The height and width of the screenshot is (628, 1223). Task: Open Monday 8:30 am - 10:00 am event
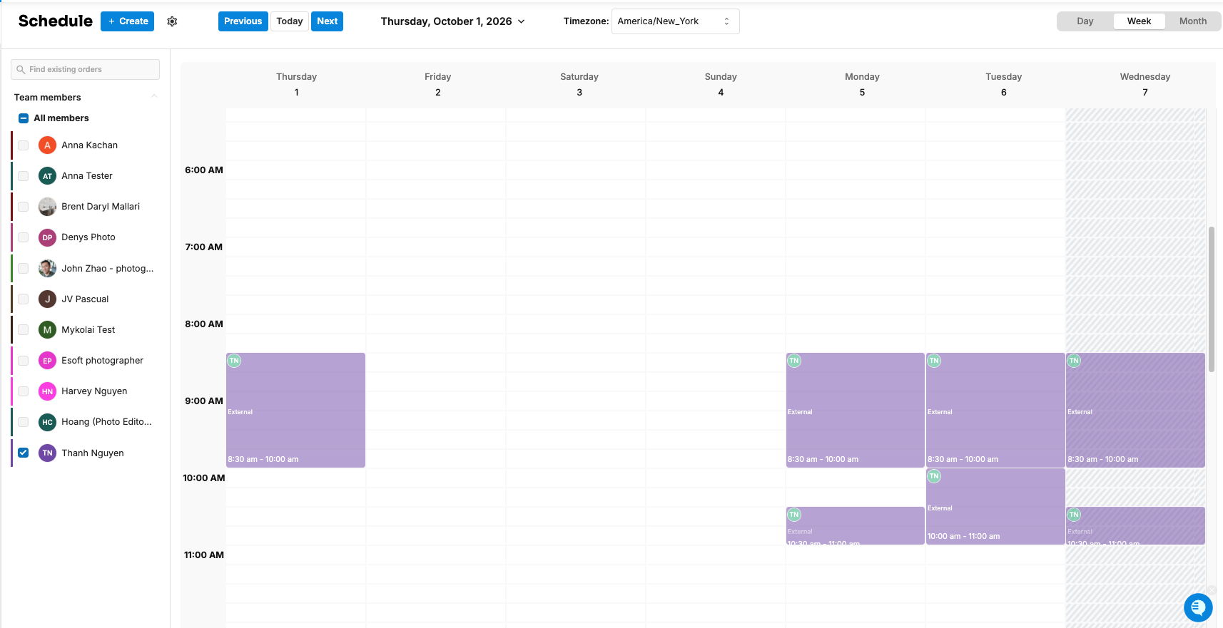coord(855,411)
